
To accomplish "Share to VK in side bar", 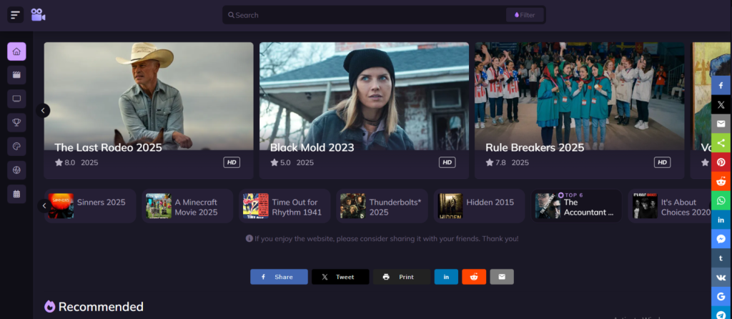I will coord(721,277).
